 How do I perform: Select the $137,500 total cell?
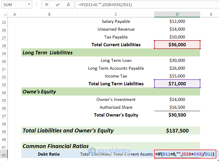(x=177, y=131)
